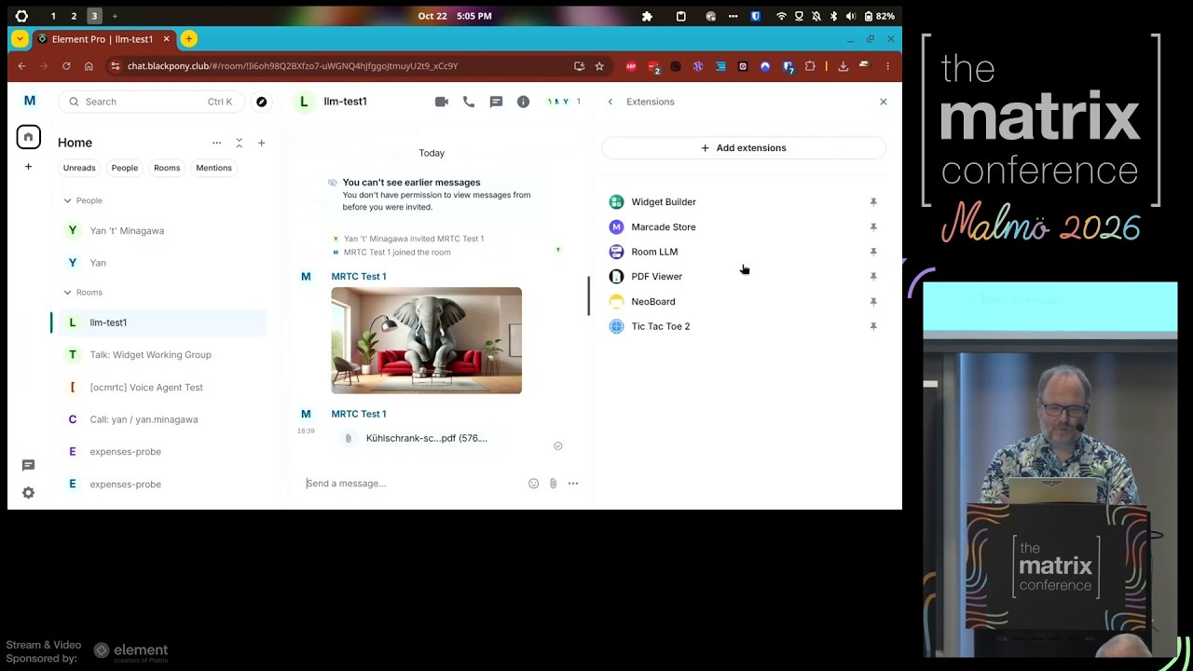Image resolution: width=1193 pixels, height=671 pixels.
Task: Start a video call in llm-test1
Action: point(442,102)
